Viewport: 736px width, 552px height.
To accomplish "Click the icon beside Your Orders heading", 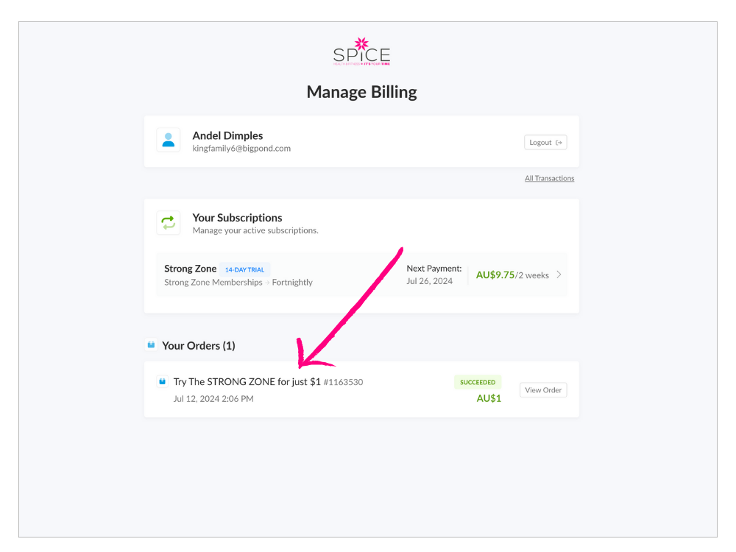I will click(151, 344).
